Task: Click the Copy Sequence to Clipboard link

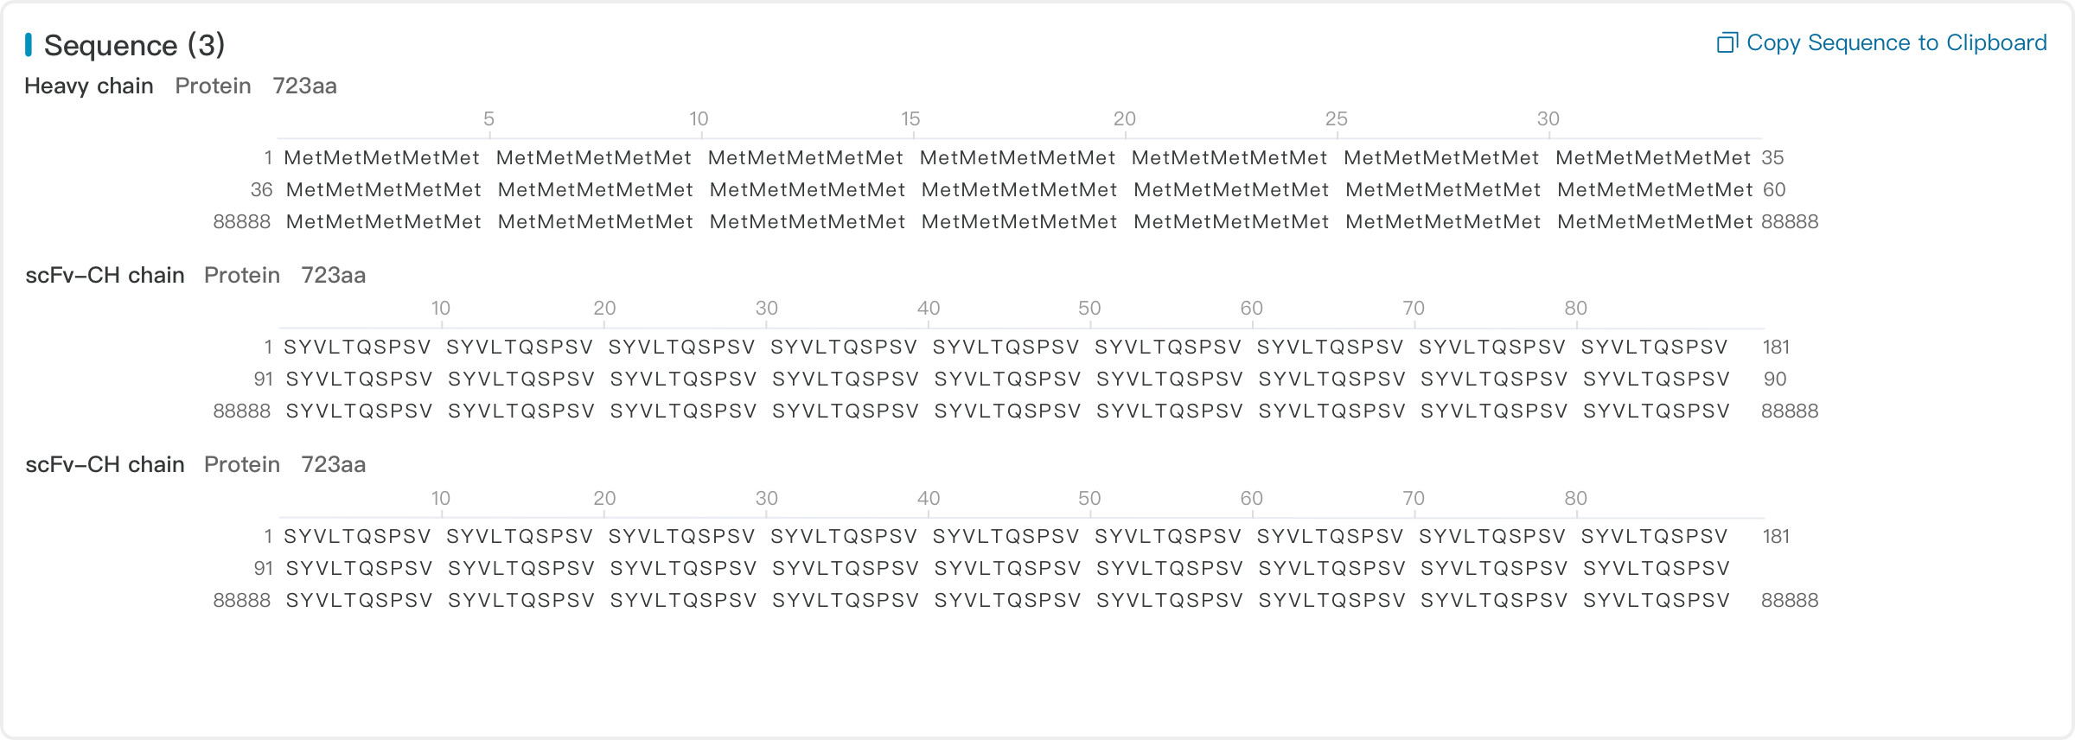Action: point(1896,42)
